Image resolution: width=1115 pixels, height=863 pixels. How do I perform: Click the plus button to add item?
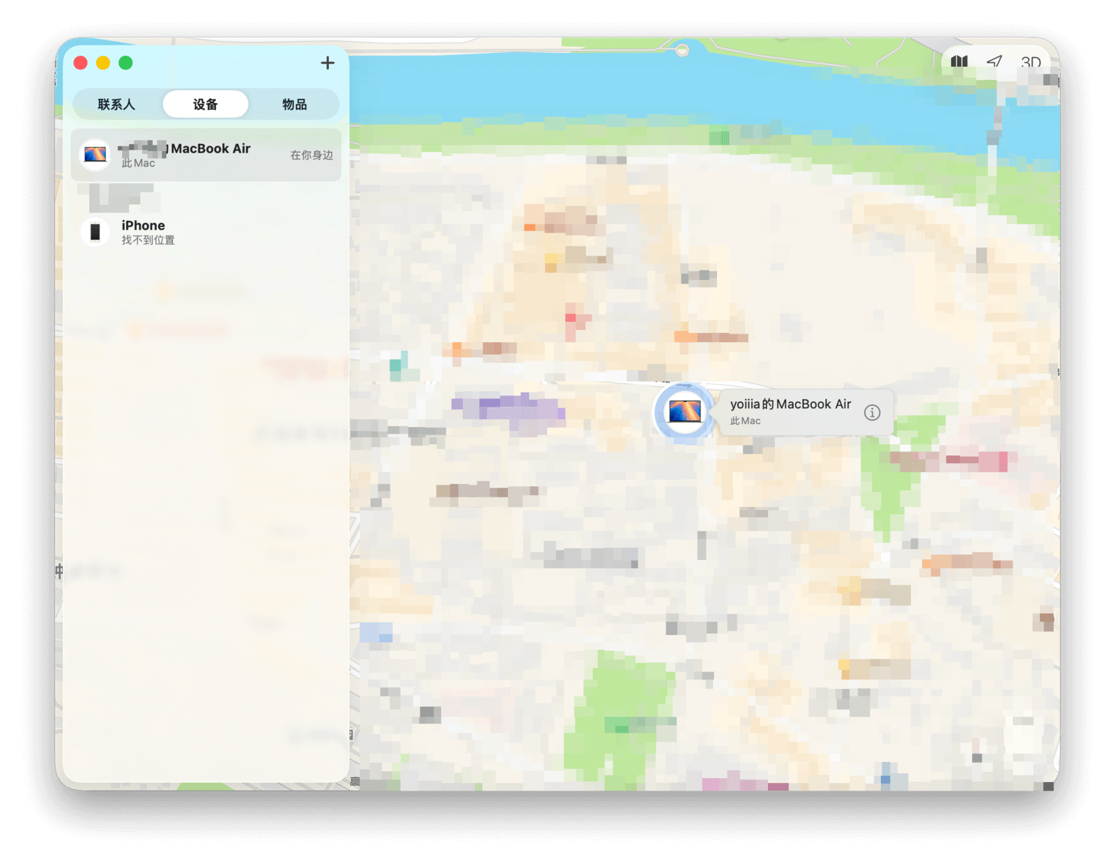click(x=328, y=63)
